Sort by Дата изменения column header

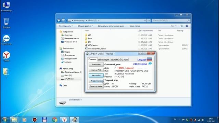pyautogui.click(x=145, y=30)
